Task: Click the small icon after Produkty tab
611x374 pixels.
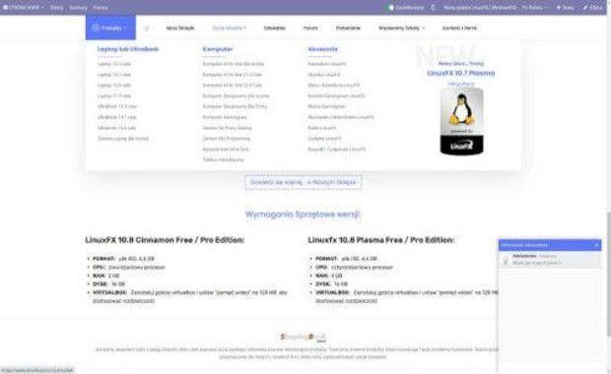Action: [x=147, y=28]
